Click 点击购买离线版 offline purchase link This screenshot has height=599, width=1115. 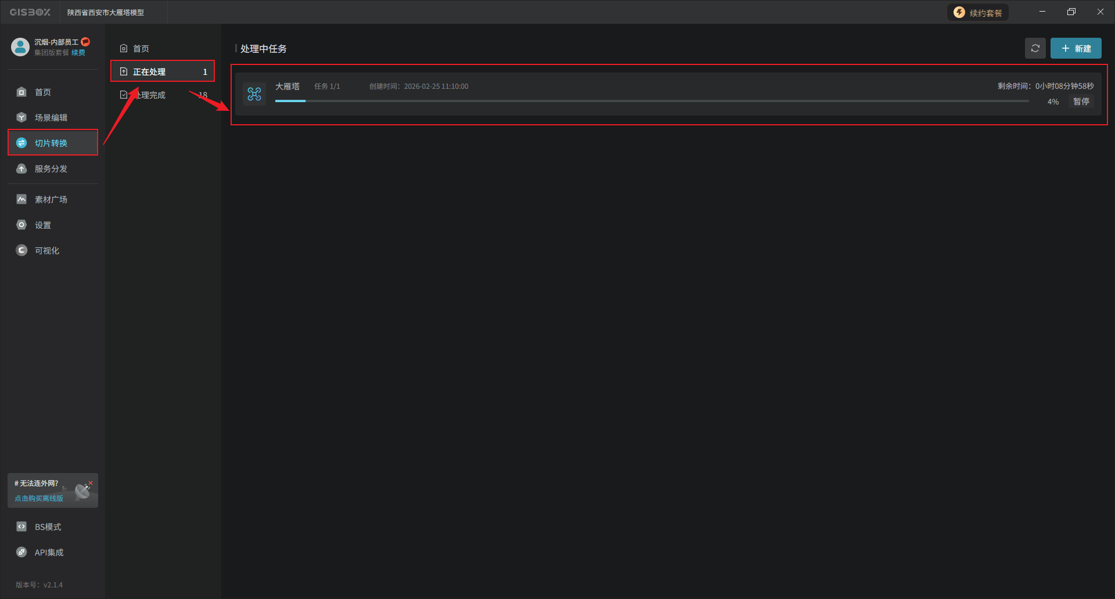(x=39, y=499)
